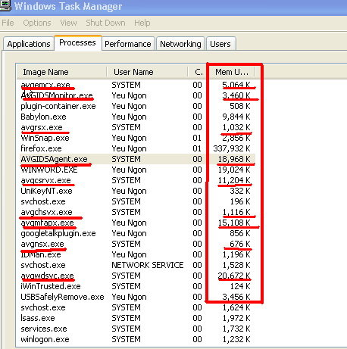Select the WINWORD.EXE process
The image size is (347, 349).
click(x=136, y=170)
